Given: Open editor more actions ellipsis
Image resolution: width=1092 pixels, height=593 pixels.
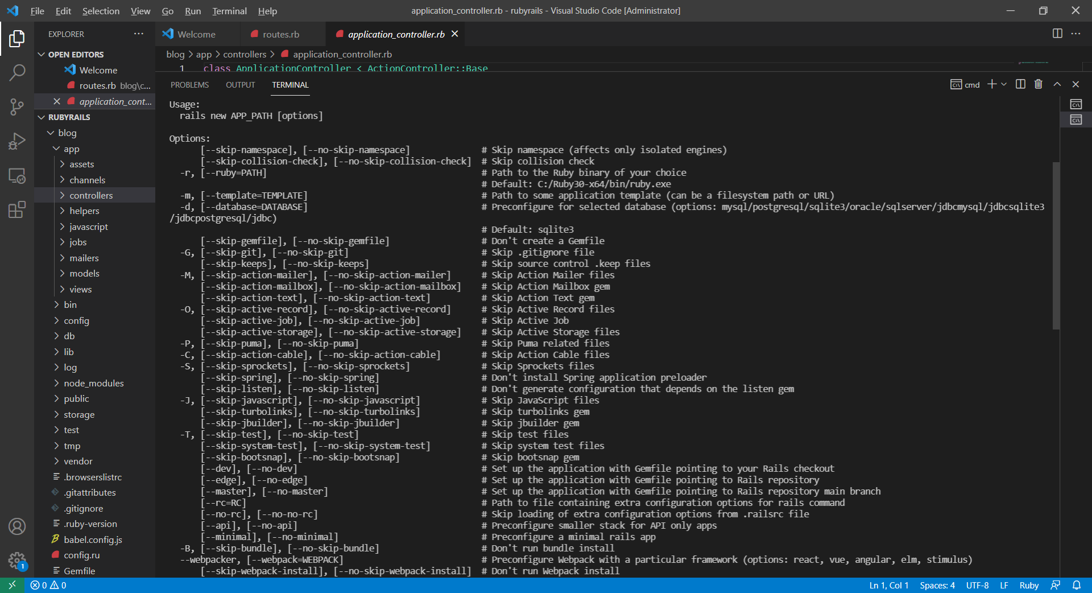Looking at the screenshot, I should point(1076,34).
